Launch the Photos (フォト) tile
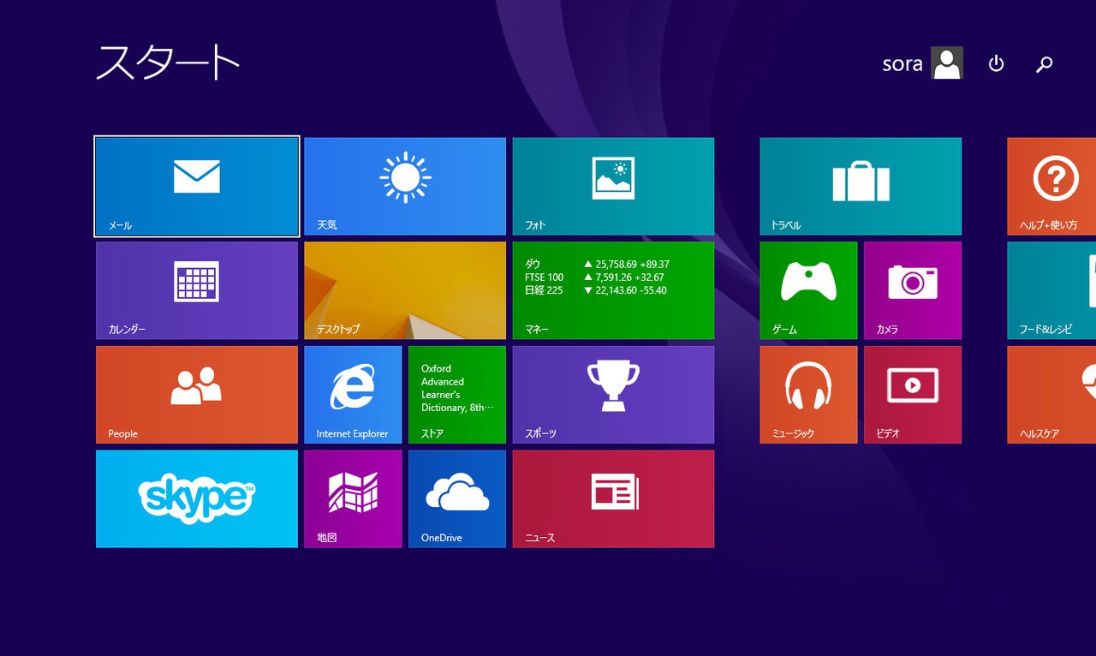1096x656 pixels. pos(613,186)
